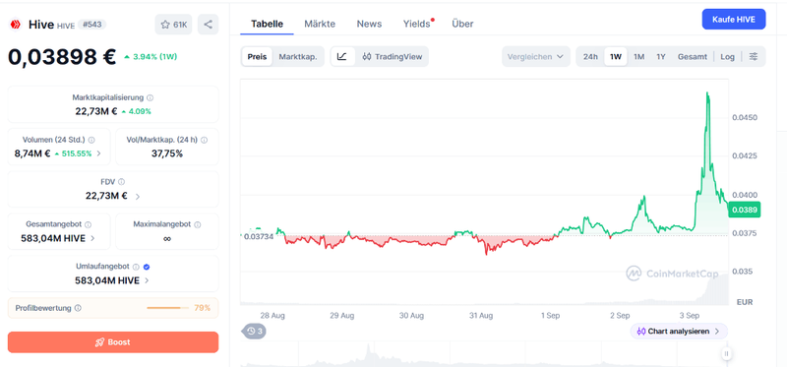Show info icon next to Maximalangebot

(x=198, y=224)
